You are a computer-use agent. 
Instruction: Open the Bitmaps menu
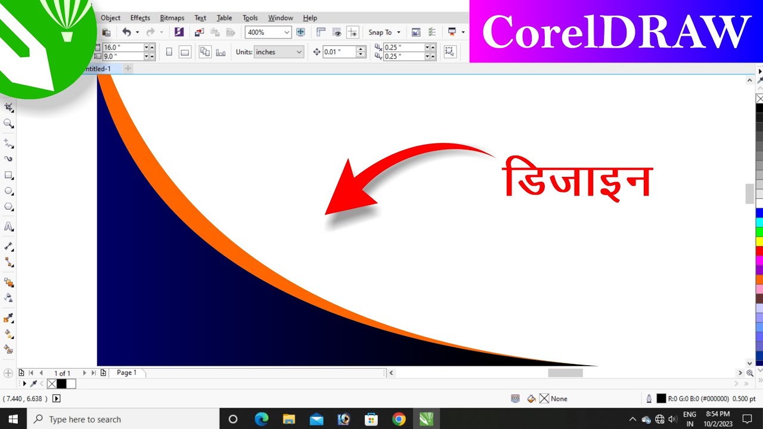[x=172, y=18]
